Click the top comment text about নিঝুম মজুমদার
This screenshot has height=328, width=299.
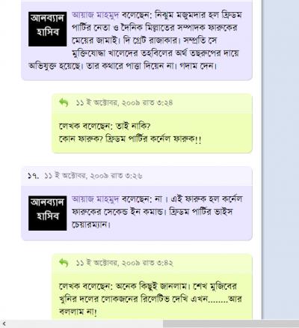[136, 40]
